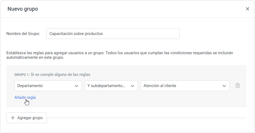Focus the Capacitación sobre productos name field
Viewport: 255px width, 133px height.
pyautogui.click(x=113, y=34)
